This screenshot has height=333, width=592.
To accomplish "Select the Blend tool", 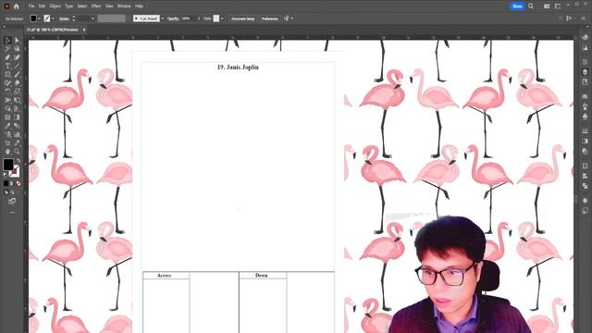I will pos(17,126).
